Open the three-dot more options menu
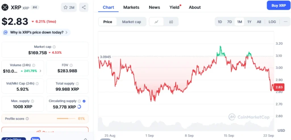This screenshot has height=140, width=291. (x=285, y=22)
